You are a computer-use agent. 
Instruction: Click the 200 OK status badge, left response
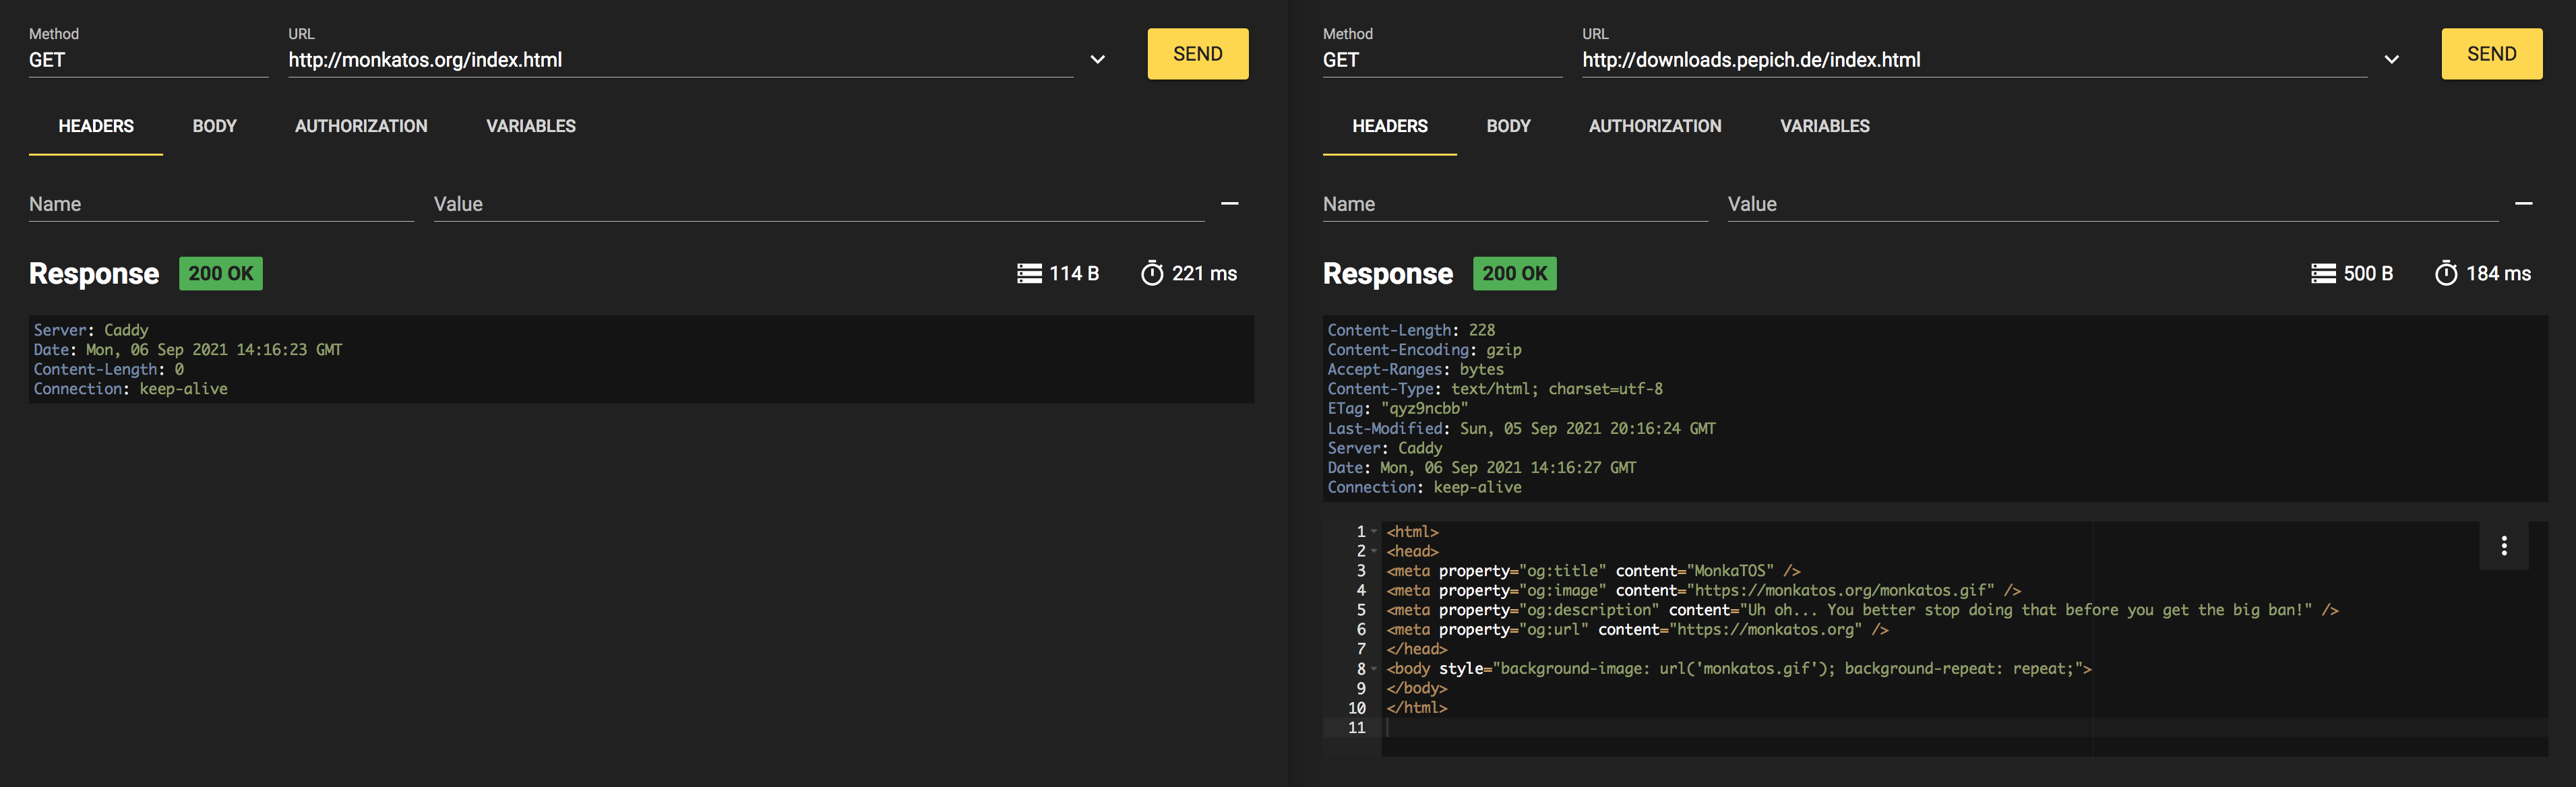click(x=220, y=273)
